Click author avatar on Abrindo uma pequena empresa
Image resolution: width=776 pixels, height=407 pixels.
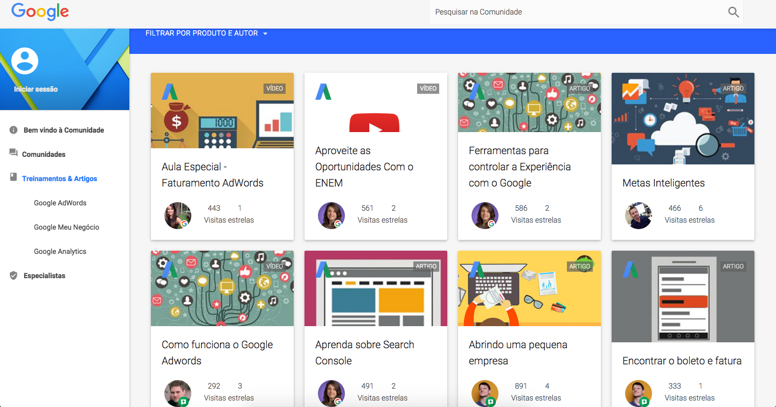pos(485,394)
